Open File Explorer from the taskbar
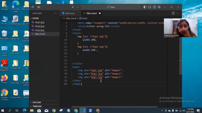Image resolution: width=202 pixels, height=113 pixels. pyautogui.click(x=32, y=110)
